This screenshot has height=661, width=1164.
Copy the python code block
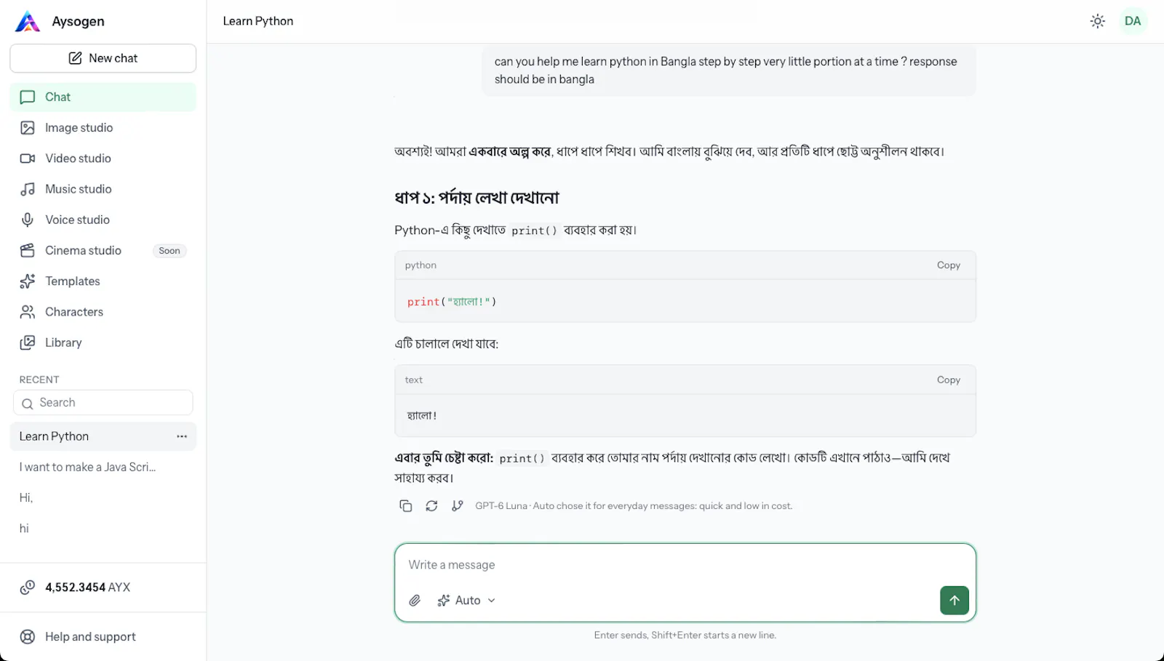(x=948, y=265)
